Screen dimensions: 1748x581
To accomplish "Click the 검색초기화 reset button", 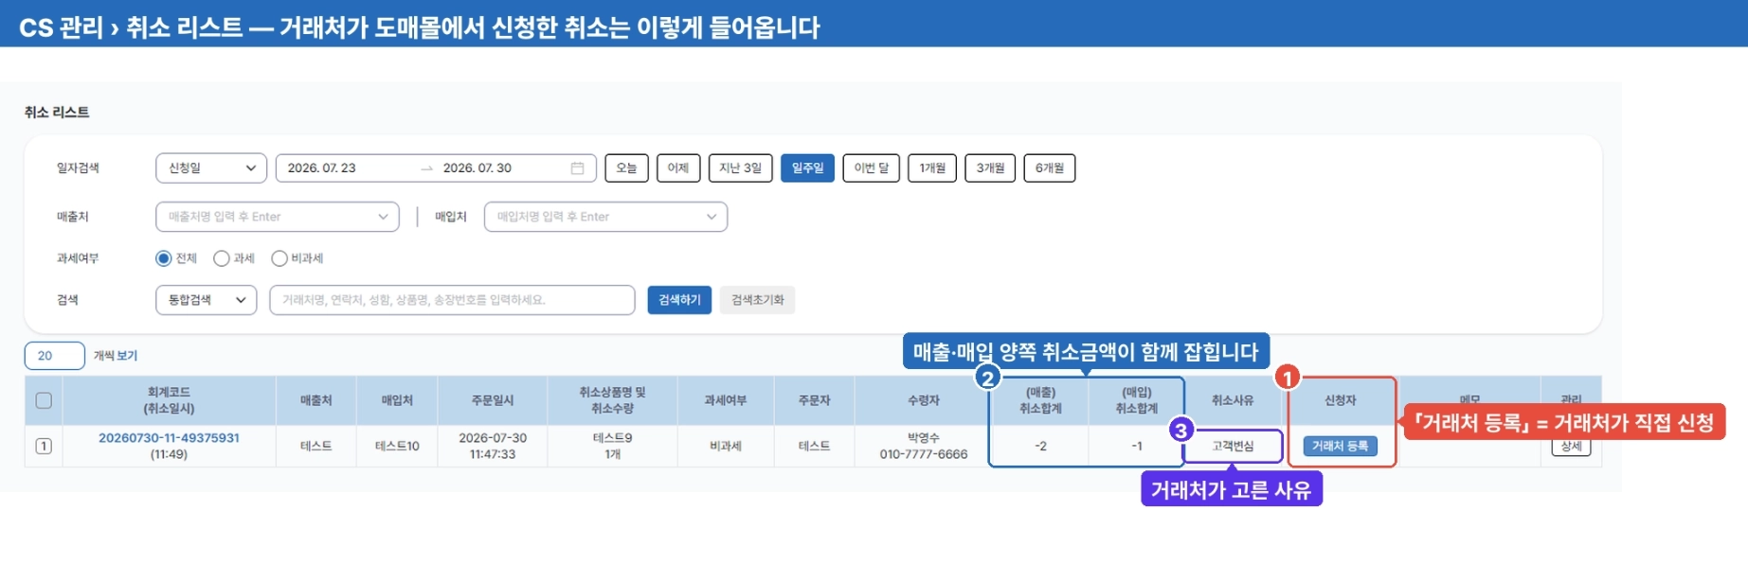I will pyautogui.click(x=757, y=300).
